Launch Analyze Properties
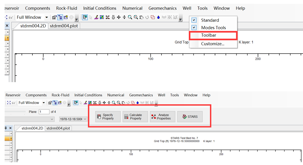Viewport: 303px width, 165px height. tap(163, 117)
